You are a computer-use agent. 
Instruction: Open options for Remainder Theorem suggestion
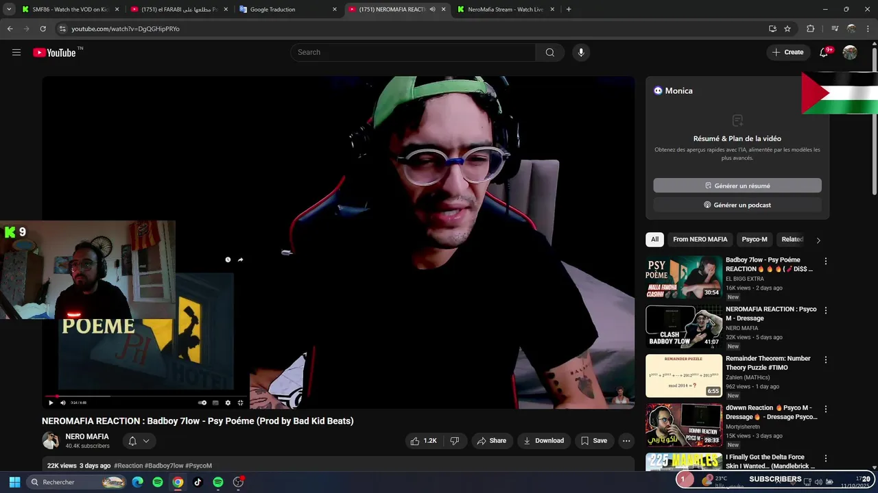[826, 360]
